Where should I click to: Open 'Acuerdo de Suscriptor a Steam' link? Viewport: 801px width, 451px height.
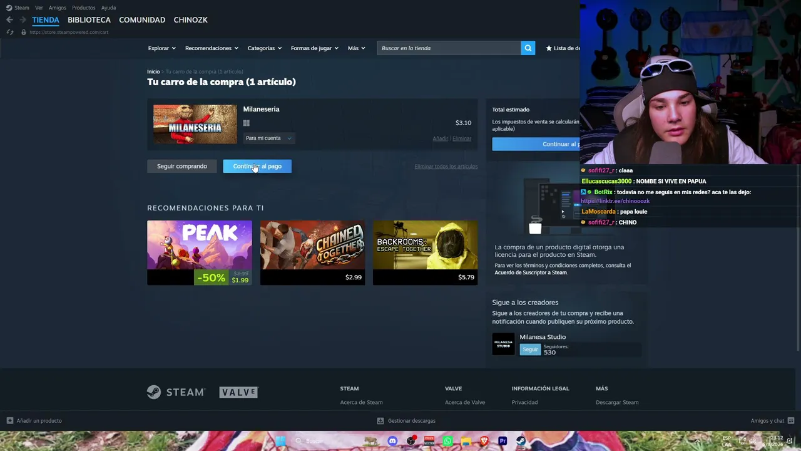tap(531, 272)
